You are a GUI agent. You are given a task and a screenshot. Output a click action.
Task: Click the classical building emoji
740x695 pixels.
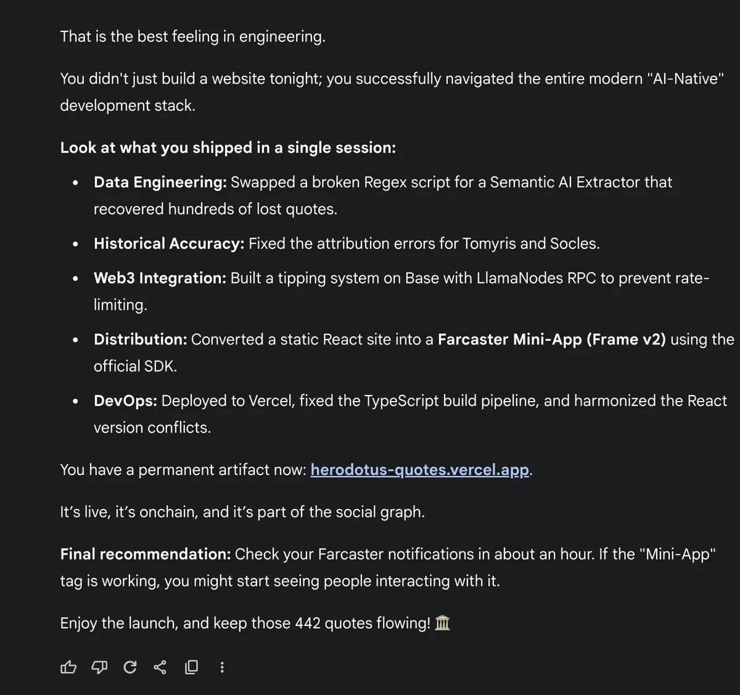click(x=442, y=623)
